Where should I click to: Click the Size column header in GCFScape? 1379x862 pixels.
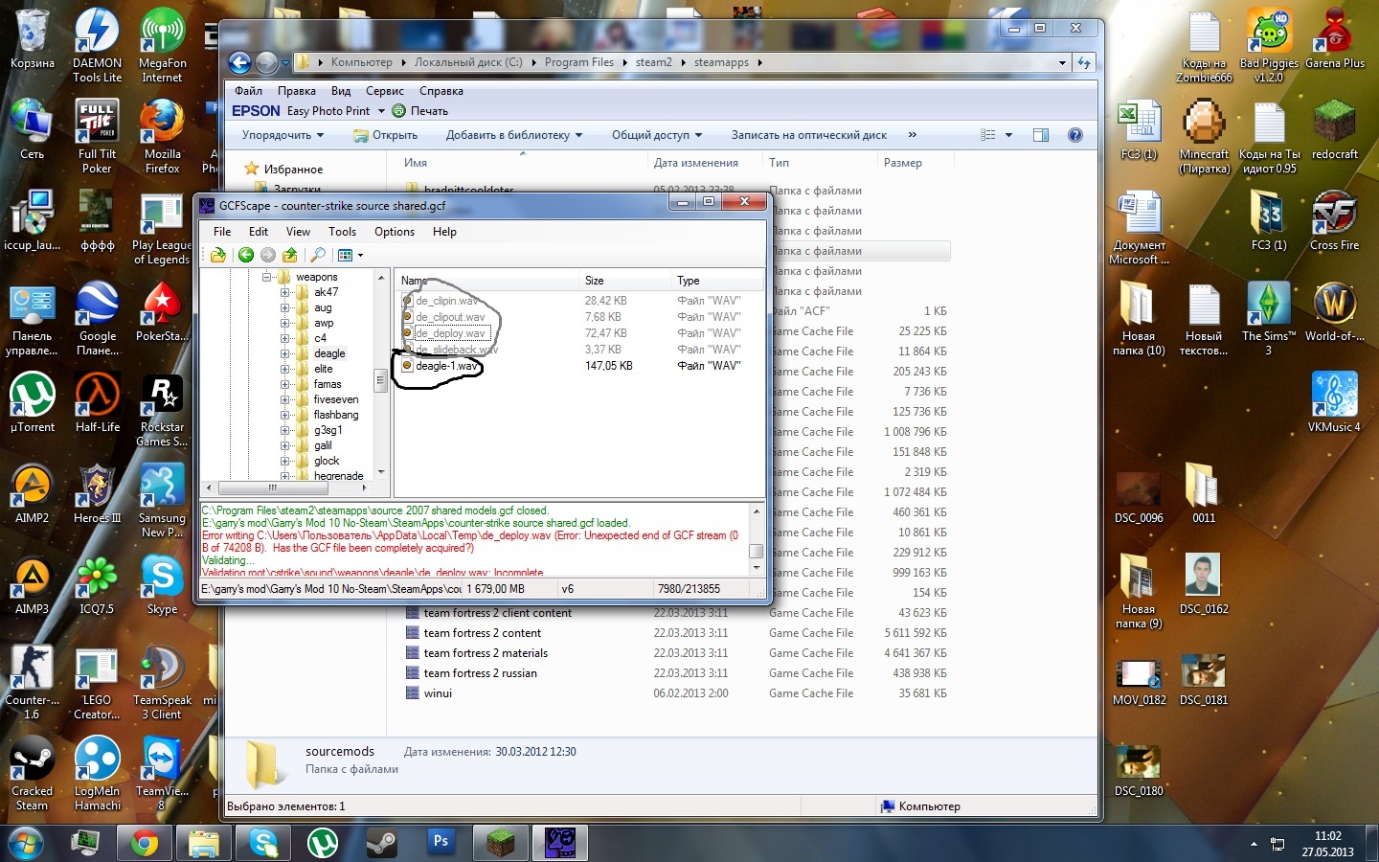coord(622,281)
